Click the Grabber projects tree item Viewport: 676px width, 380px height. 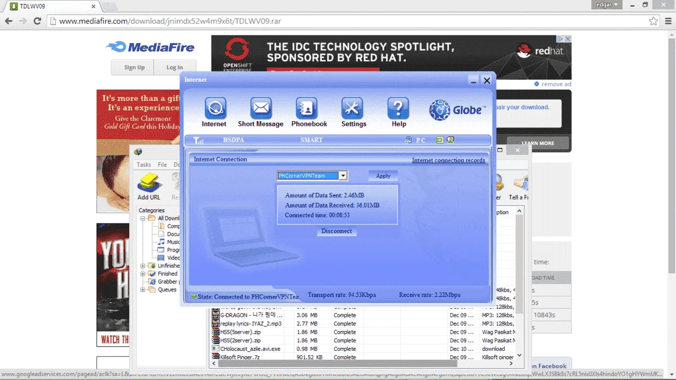pyautogui.click(x=164, y=282)
